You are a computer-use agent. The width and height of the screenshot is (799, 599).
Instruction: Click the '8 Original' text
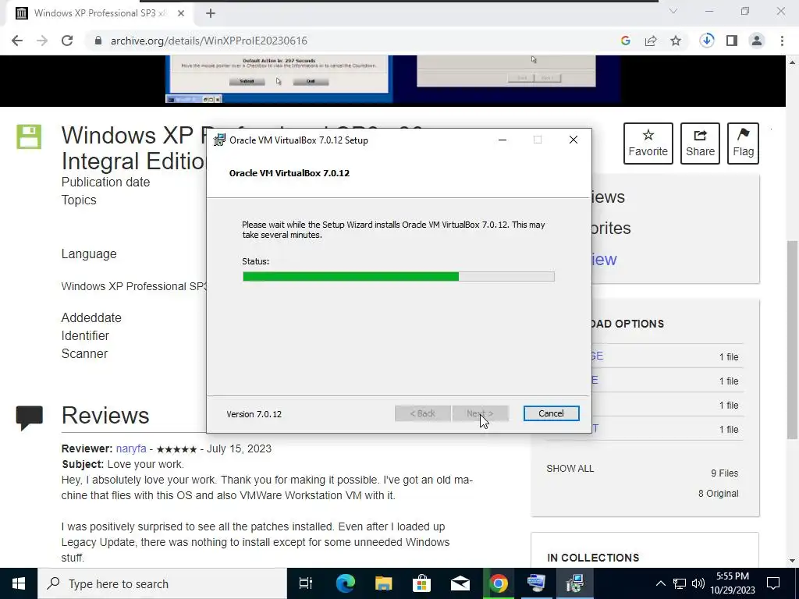(719, 494)
